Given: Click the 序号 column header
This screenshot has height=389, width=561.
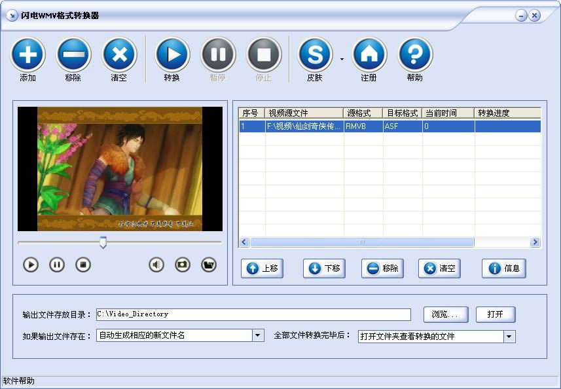Looking at the screenshot, I should [x=252, y=113].
